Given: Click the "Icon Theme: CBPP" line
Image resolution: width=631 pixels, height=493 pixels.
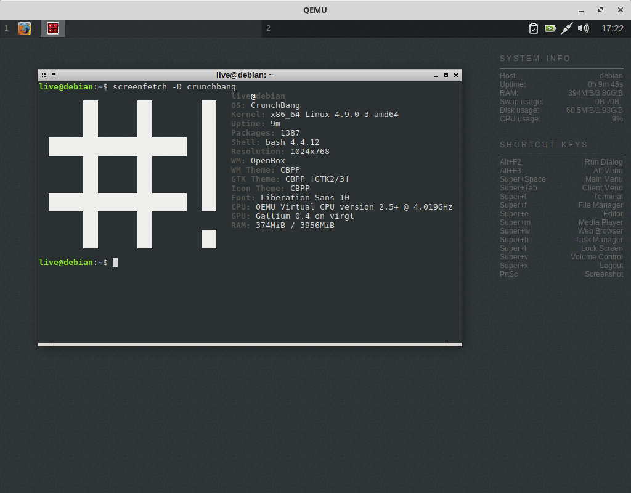Looking at the screenshot, I should [271, 189].
